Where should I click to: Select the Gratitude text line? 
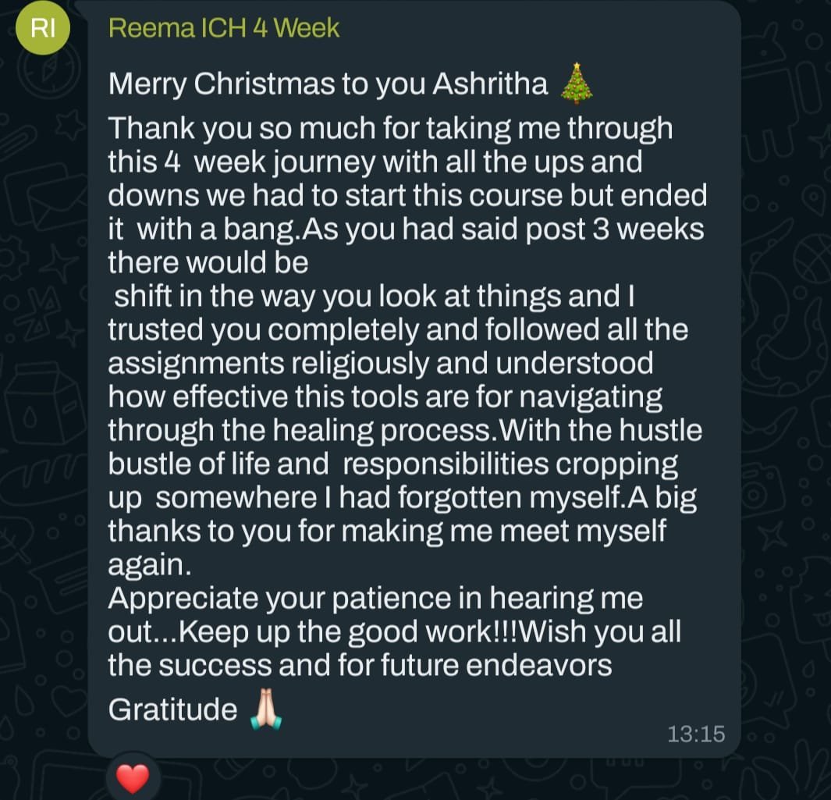coord(172,709)
